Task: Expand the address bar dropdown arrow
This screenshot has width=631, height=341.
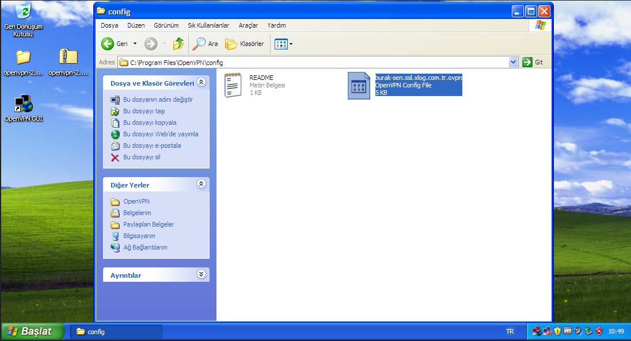Action: click(x=513, y=62)
